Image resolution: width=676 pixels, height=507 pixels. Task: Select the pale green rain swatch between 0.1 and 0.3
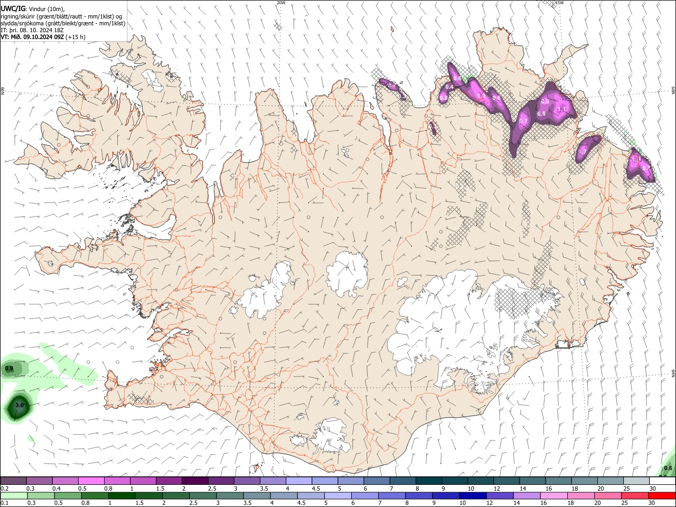coord(13,495)
